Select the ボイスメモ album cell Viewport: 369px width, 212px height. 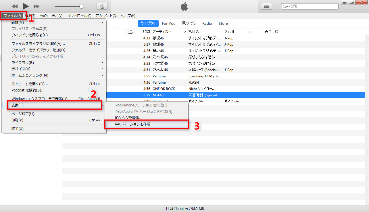[196, 101]
